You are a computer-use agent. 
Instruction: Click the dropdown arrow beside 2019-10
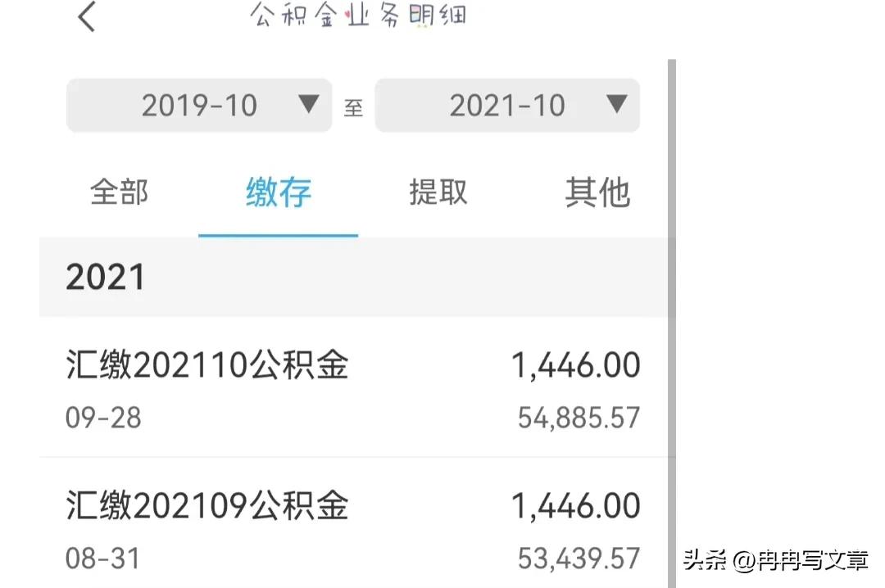[x=309, y=104]
